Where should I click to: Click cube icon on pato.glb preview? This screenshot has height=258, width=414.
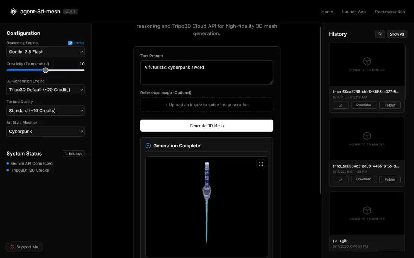[x=367, y=210]
